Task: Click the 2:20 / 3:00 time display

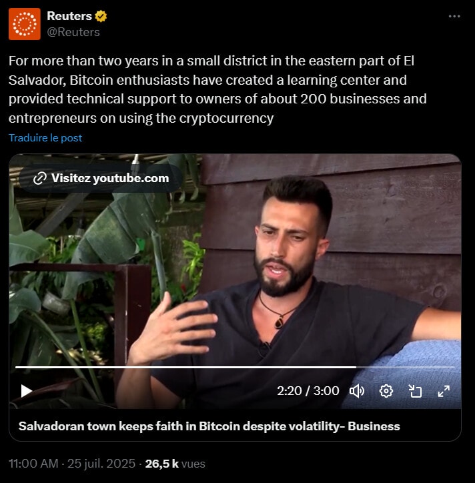Action: click(308, 391)
